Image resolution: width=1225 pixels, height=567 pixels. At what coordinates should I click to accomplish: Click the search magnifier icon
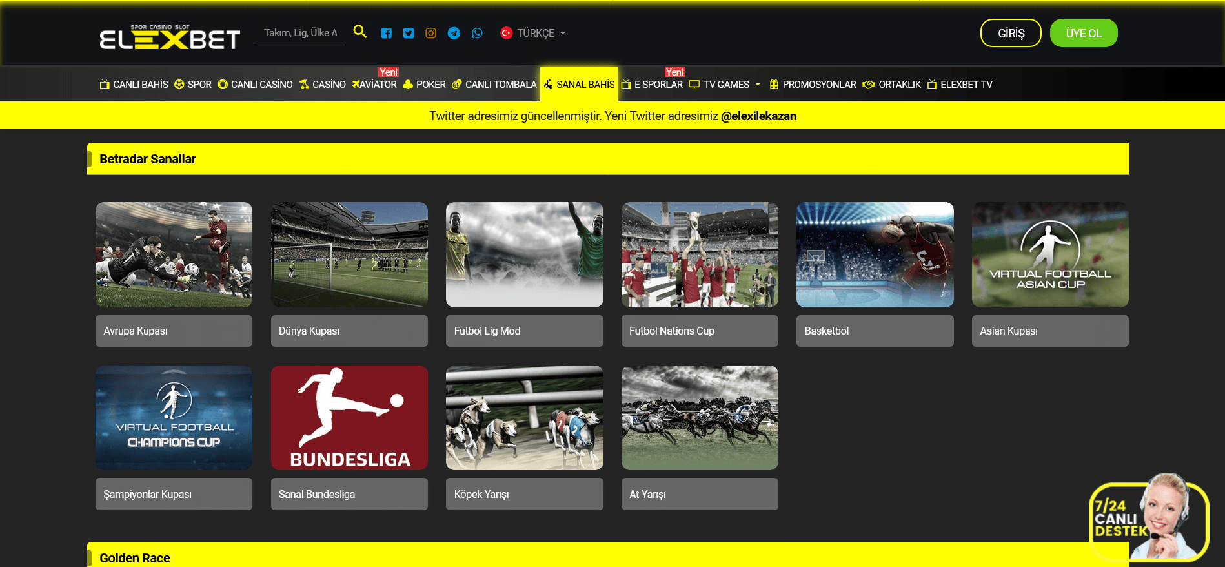pos(360,32)
